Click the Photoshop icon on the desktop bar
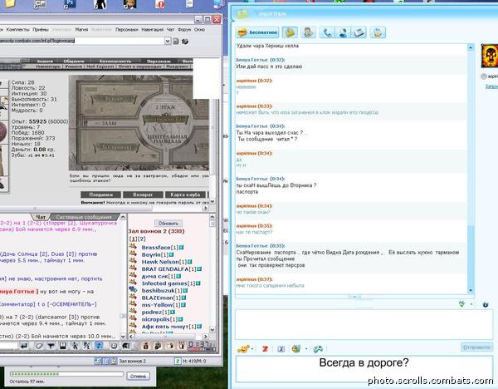 click(70, 4)
